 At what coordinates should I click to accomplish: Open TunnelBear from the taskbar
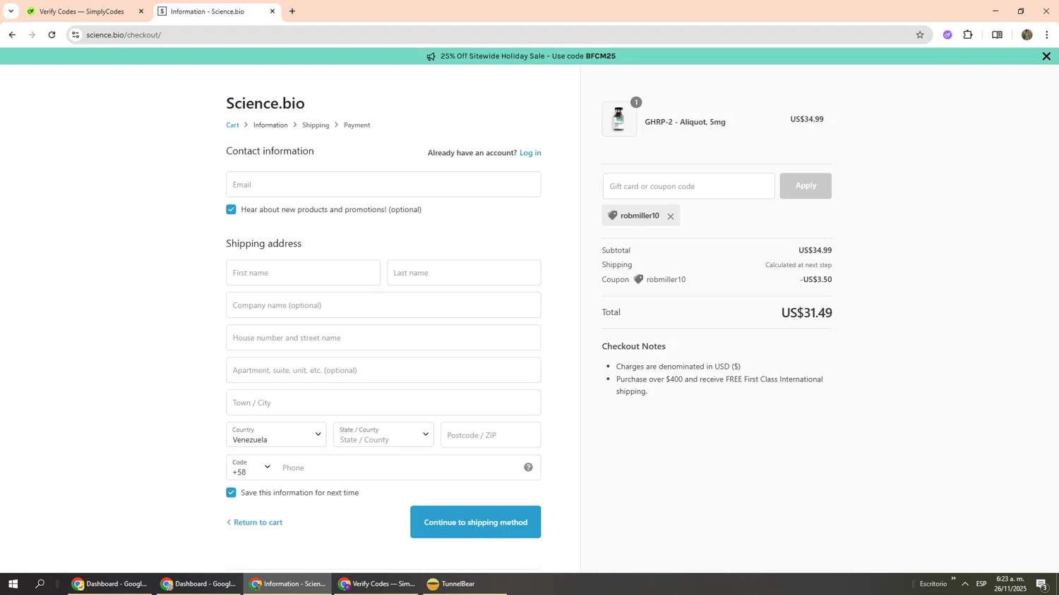click(x=465, y=584)
